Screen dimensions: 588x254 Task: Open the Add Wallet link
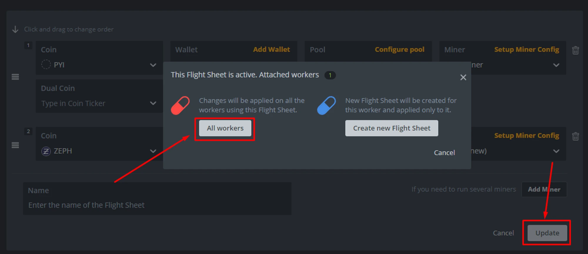pos(271,50)
